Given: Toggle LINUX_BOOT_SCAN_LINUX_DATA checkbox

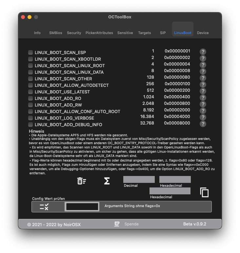Looking at the screenshot, I should point(30,72).
